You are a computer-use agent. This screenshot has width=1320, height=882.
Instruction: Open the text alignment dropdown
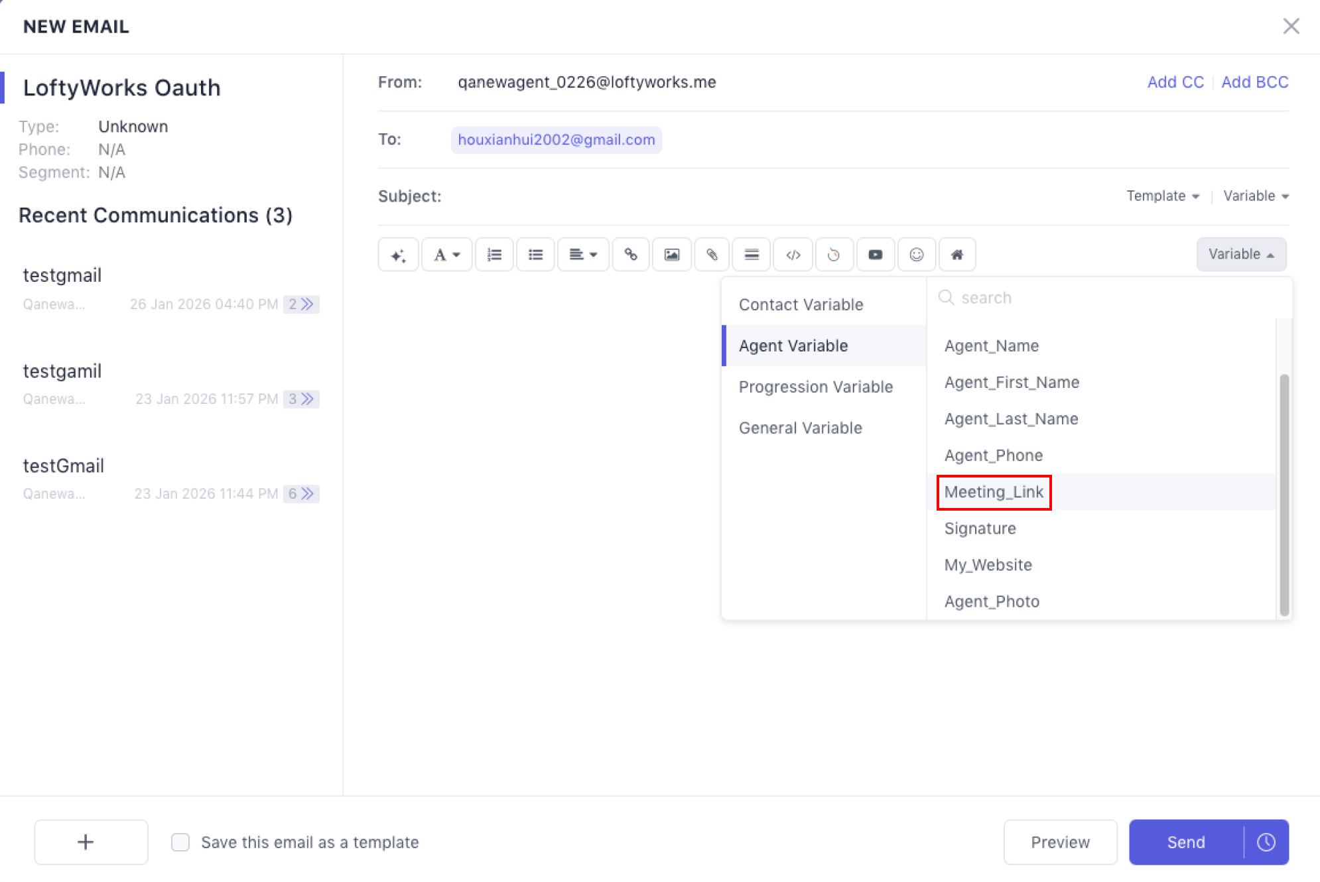tap(583, 255)
